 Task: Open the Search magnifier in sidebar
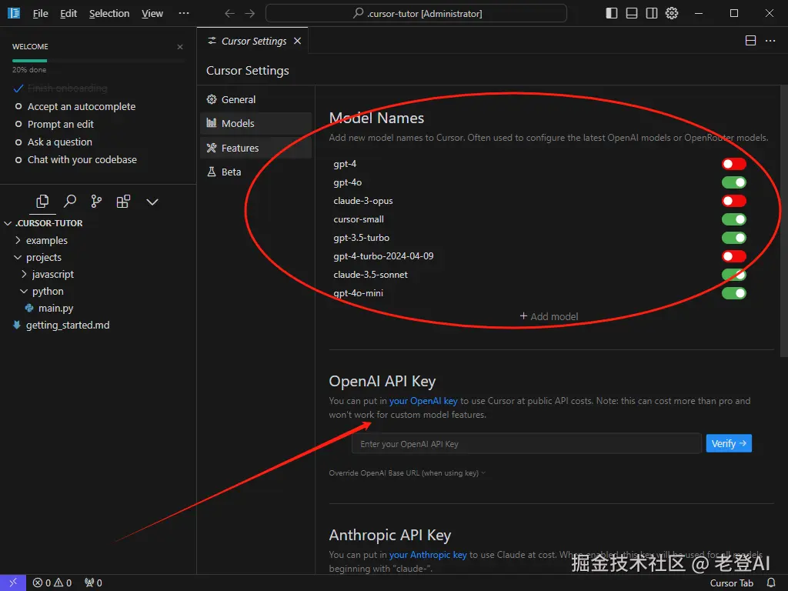tap(70, 202)
